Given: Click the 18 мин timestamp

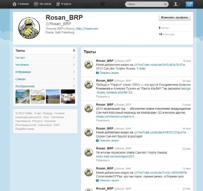Looking at the screenshot, I should tap(186, 61).
